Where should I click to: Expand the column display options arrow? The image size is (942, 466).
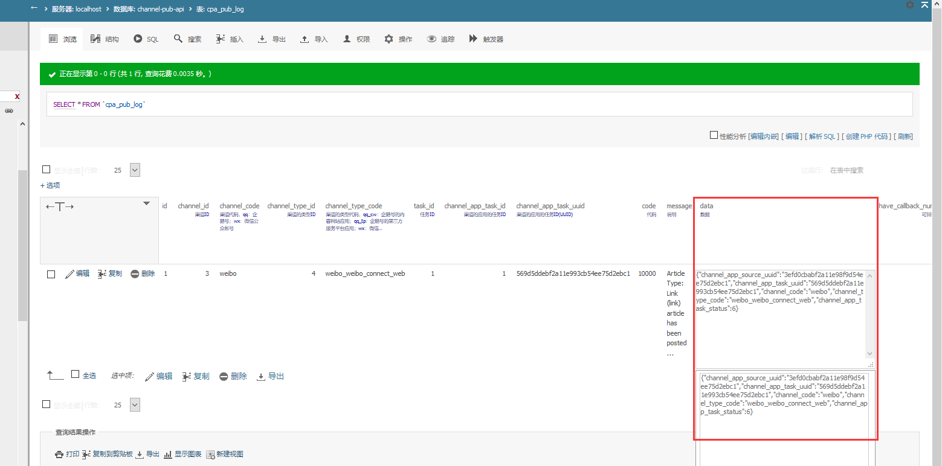tap(146, 204)
